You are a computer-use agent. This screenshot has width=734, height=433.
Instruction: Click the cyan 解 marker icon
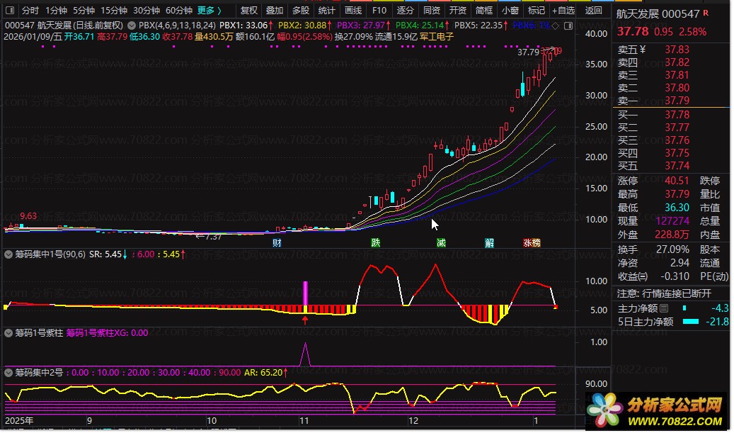490,242
